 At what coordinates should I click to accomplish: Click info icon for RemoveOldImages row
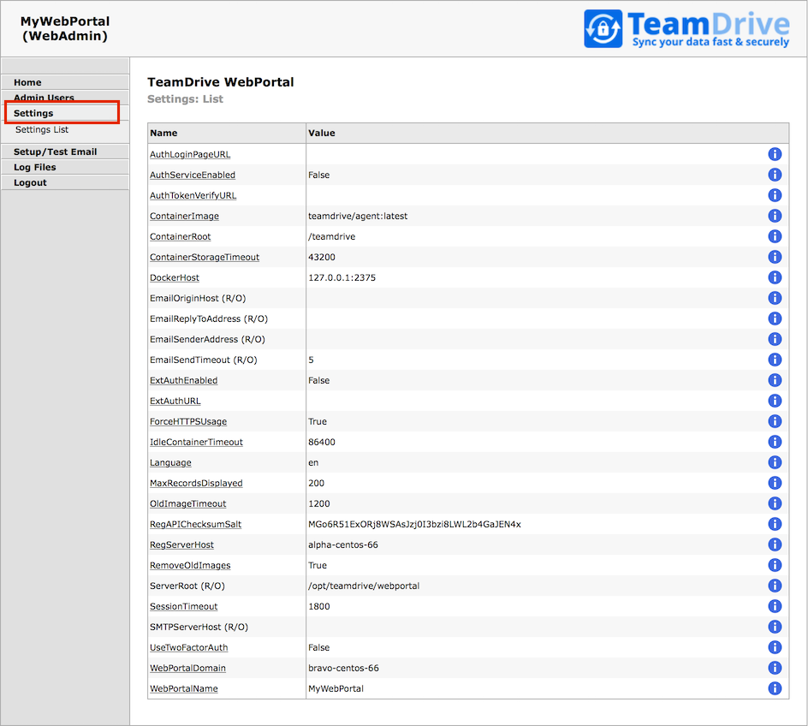point(775,565)
